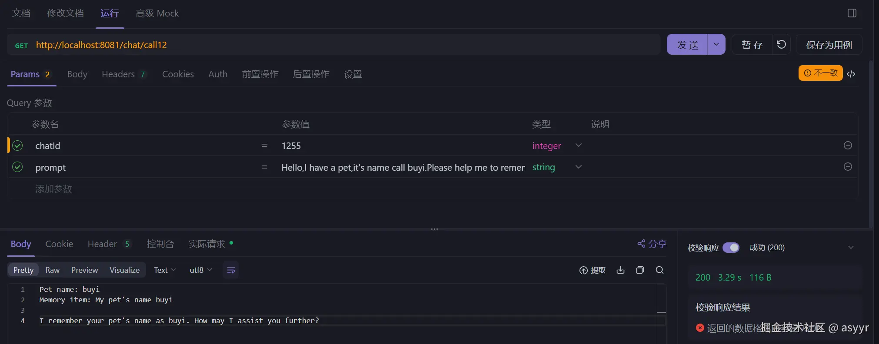
Task: Toggle word wrap in response viewer
Action: pyautogui.click(x=231, y=270)
